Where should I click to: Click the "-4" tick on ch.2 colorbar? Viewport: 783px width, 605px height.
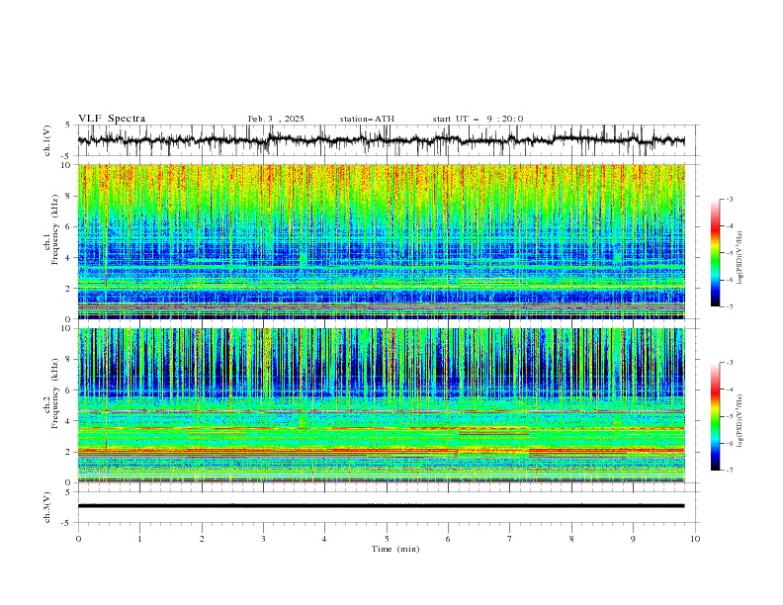pos(729,389)
